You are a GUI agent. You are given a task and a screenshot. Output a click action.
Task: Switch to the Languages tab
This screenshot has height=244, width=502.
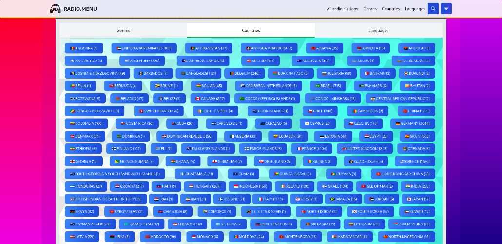tap(378, 30)
